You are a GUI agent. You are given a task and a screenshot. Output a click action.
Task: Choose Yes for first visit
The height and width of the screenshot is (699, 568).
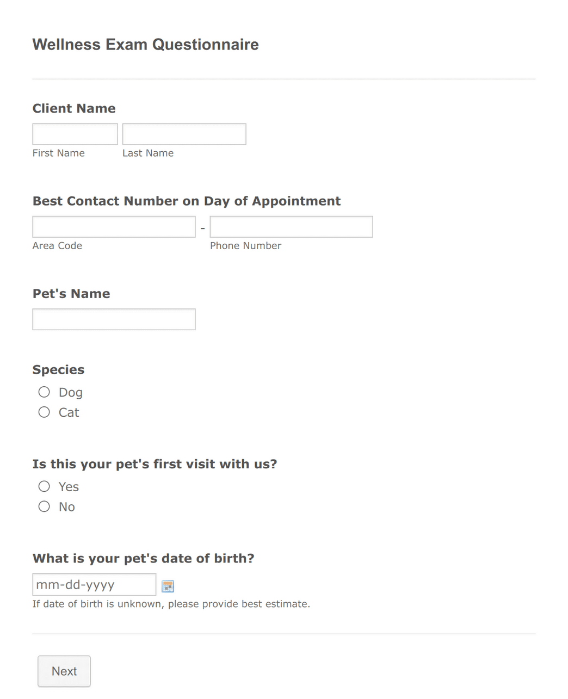pos(44,486)
